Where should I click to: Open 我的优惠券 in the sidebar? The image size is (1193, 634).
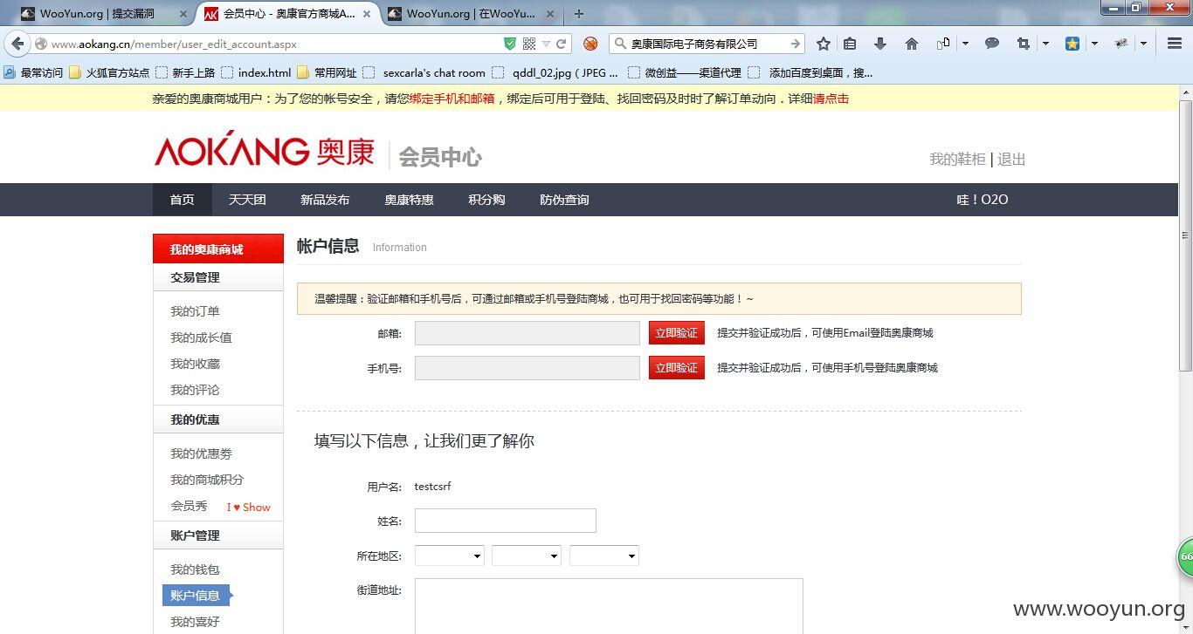click(201, 453)
